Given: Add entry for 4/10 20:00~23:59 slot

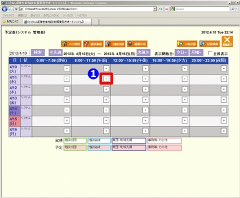Looking at the screenshot, I should point(224,68).
